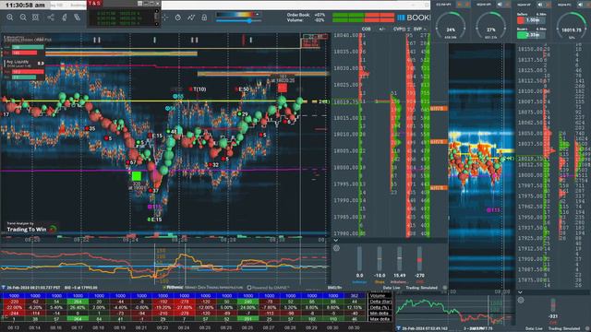This screenshot has height=332, width=591.
Task: Zoom out with the magnifier minus icon
Action: [23, 18]
